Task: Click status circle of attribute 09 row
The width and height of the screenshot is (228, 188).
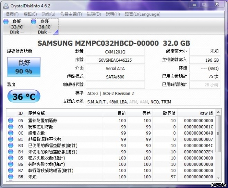Action: pyautogui.click(x=11, y=127)
